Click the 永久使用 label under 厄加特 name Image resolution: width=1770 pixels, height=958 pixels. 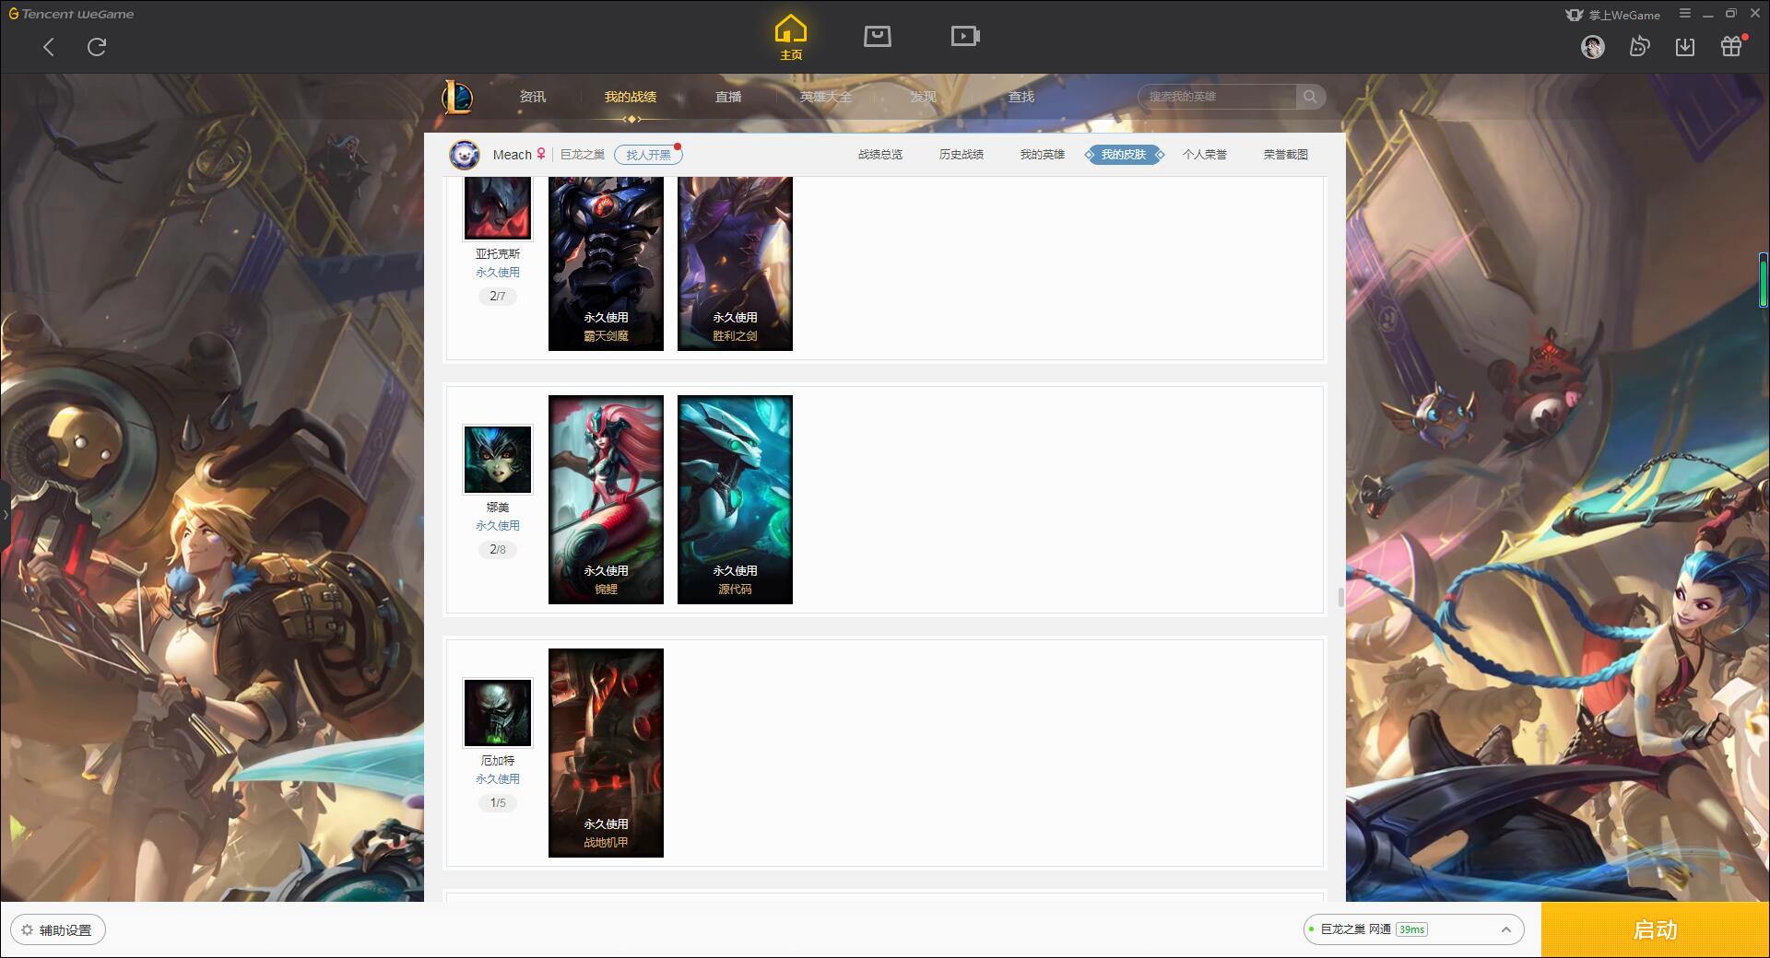tap(498, 779)
